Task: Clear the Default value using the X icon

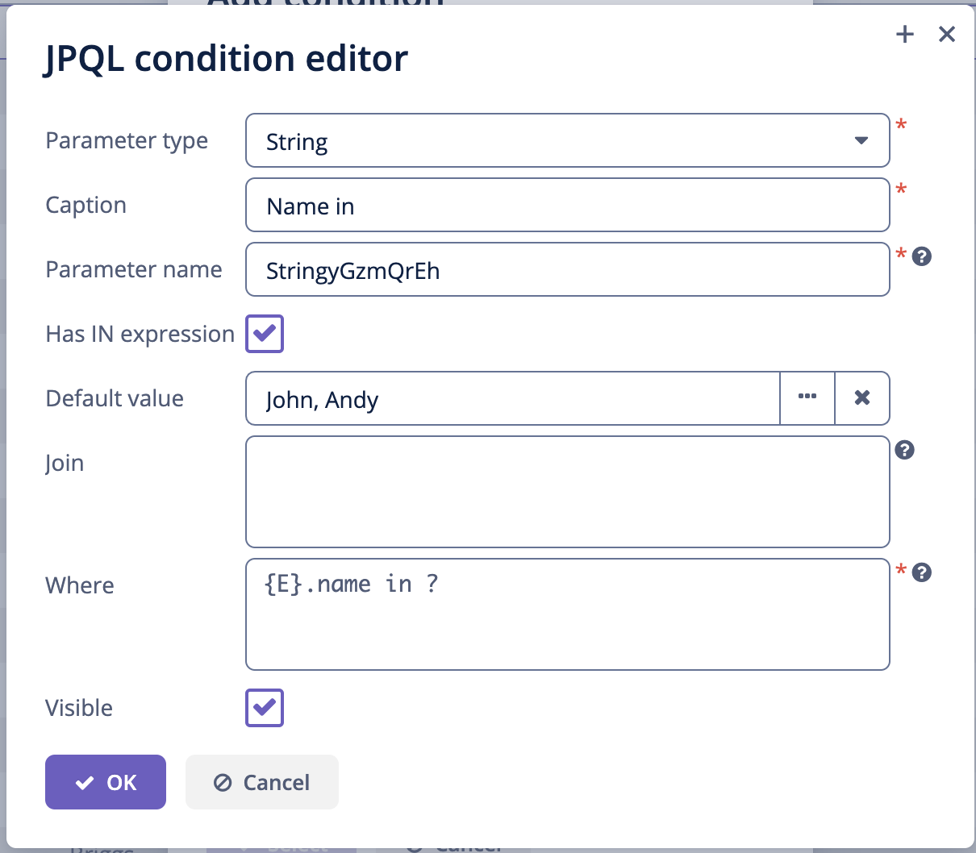Action: pyautogui.click(x=861, y=397)
